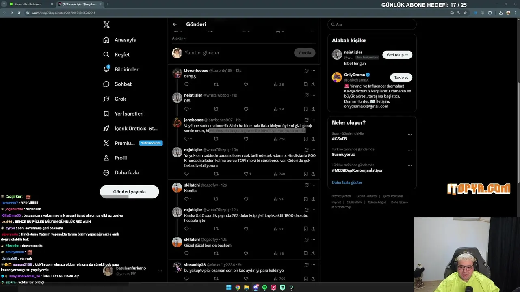Open more options on 'Bf5' reply
This screenshot has width=520, height=292.
[313, 95]
